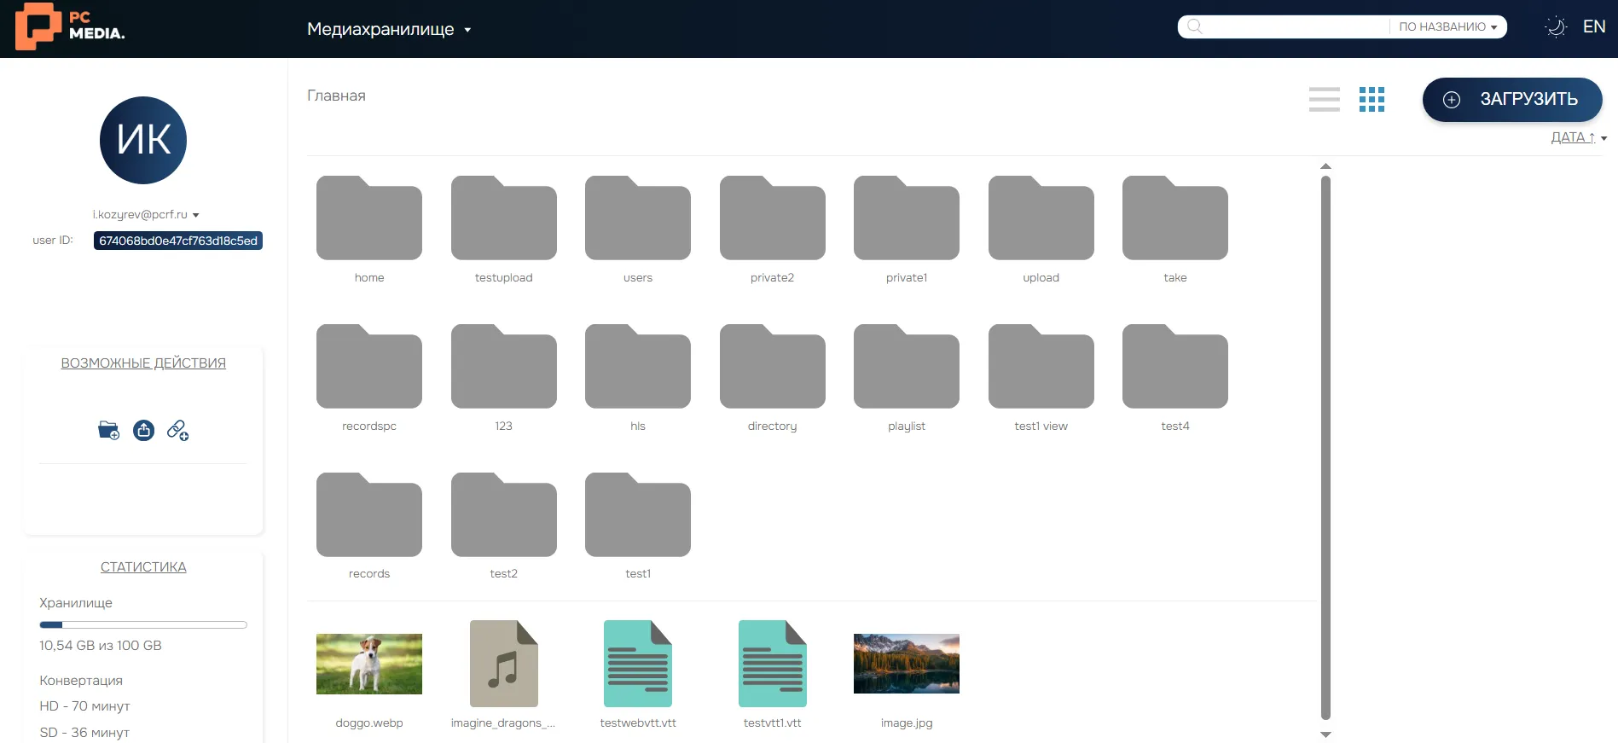Click the Главная breadcrumb link
1618x743 pixels.
(336, 96)
